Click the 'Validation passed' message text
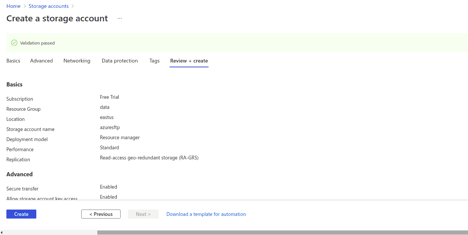Screen dimensions: 468x235 coord(37,43)
